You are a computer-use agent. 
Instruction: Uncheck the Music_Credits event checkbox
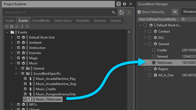26,89
